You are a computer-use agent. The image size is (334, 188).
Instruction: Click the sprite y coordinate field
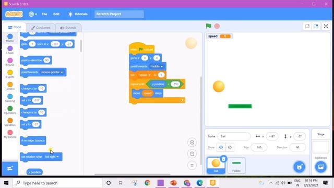point(300,136)
